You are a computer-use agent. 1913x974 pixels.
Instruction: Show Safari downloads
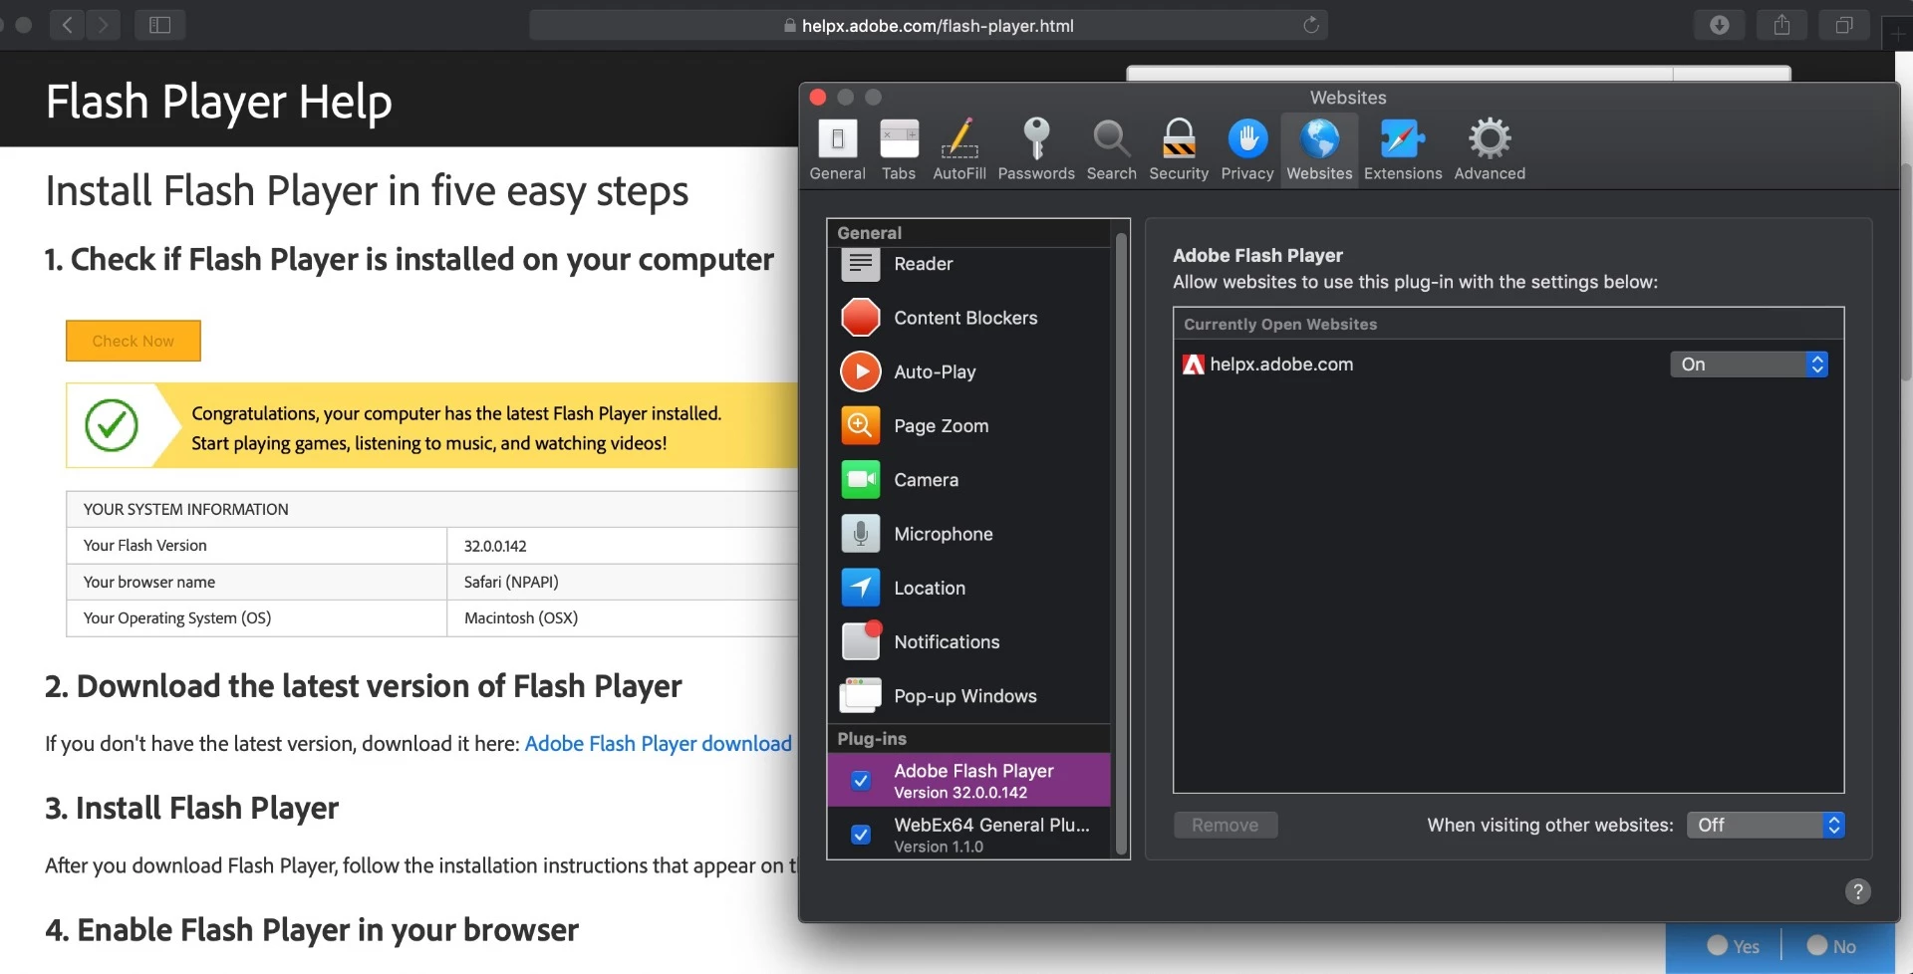(x=1719, y=25)
